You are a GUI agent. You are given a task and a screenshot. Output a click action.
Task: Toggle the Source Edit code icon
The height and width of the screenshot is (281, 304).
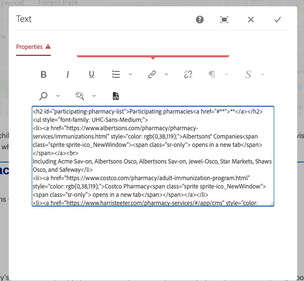[116, 96]
